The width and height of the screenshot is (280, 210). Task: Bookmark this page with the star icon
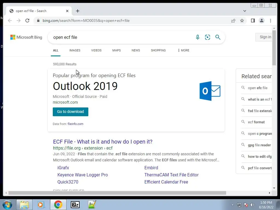tap(242, 21)
